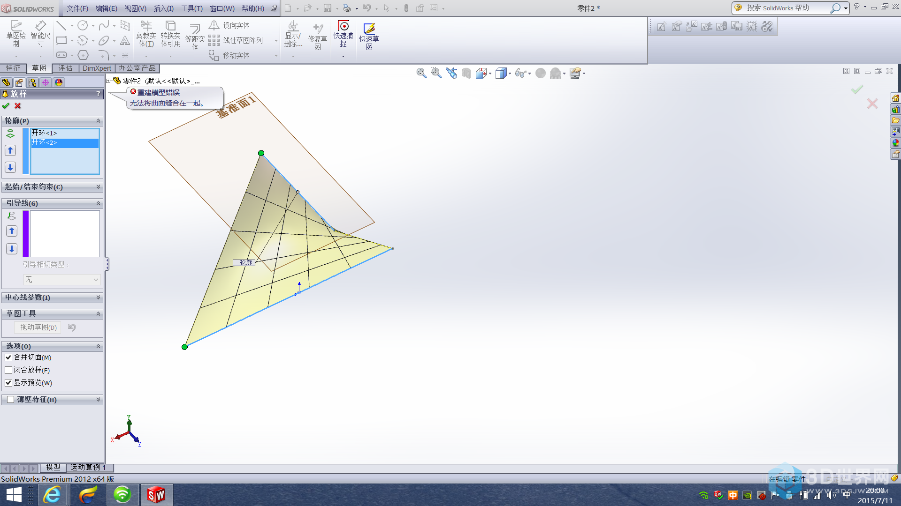This screenshot has height=506, width=901.
Task: Collapse the Profiles (轮廓) section
Action: [98, 121]
